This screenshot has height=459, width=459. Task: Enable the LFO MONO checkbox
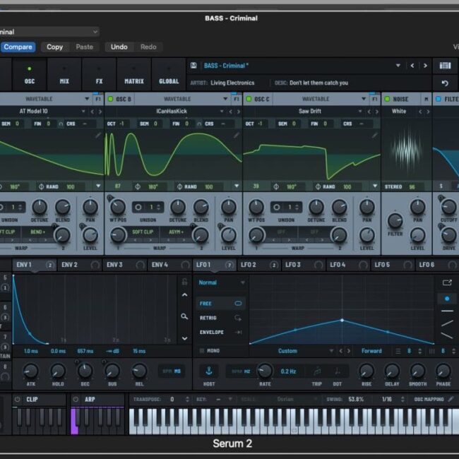[x=202, y=350]
